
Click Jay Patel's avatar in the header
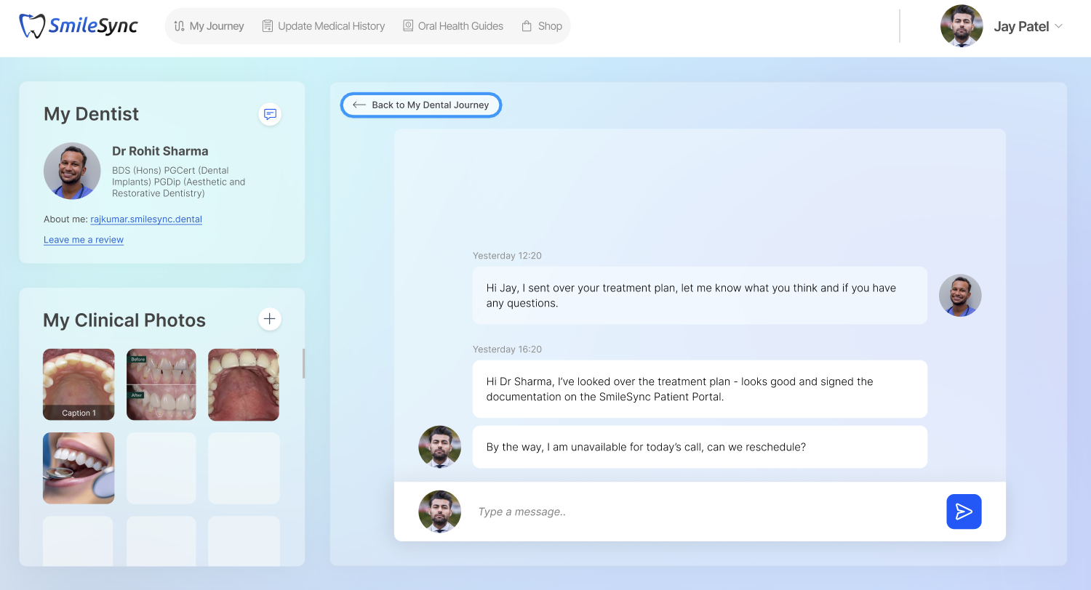click(x=961, y=26)
